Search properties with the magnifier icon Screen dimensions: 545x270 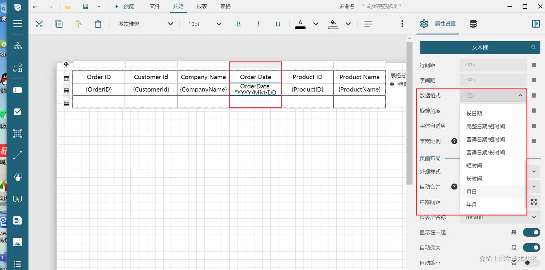(x=534, y=47)
